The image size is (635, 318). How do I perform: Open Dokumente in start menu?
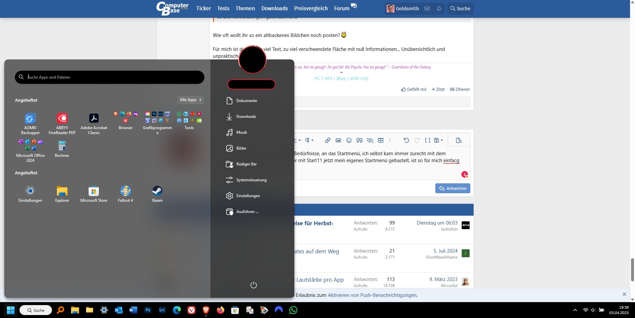[241, 101]
